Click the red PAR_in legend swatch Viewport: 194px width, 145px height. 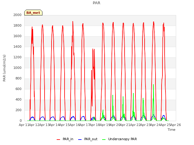pyautogui.click(x=58, y=140)
